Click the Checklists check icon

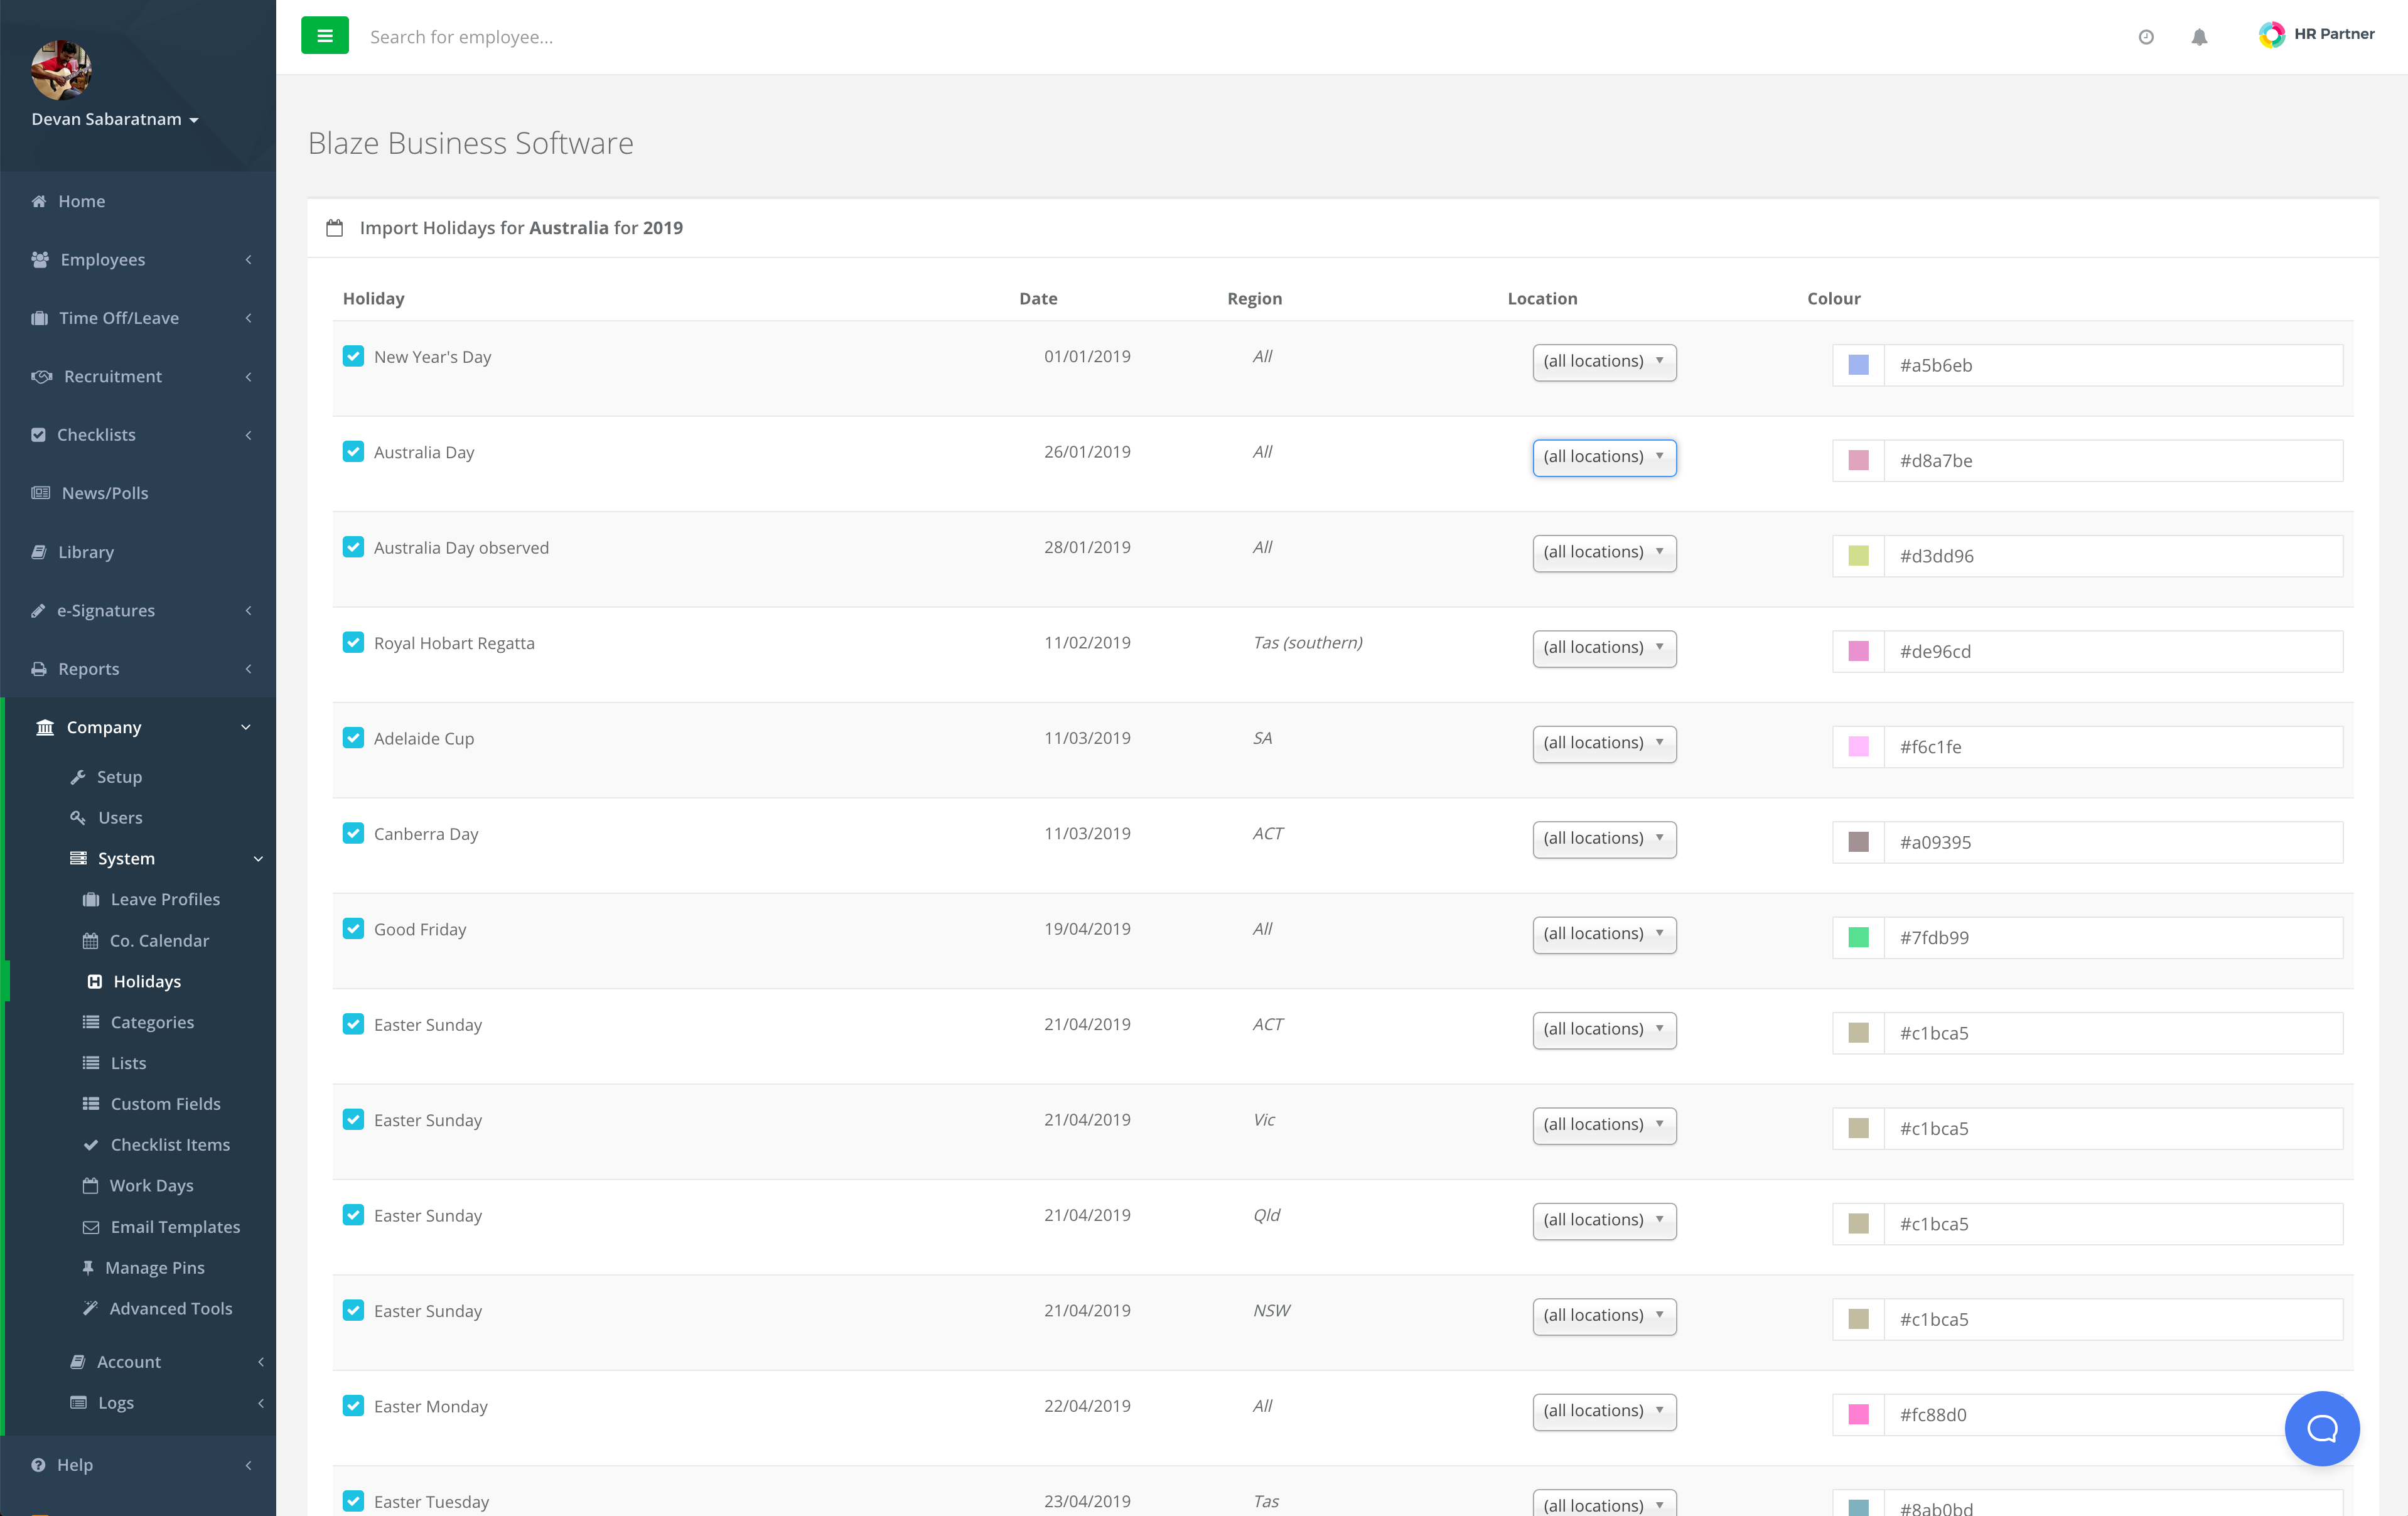coord(39,435)
